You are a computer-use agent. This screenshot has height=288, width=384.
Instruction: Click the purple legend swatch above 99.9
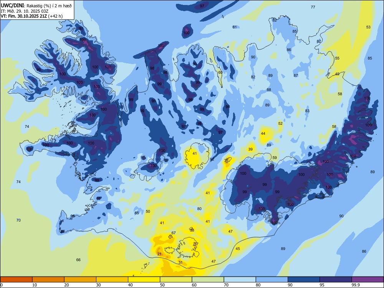point(367,280)
